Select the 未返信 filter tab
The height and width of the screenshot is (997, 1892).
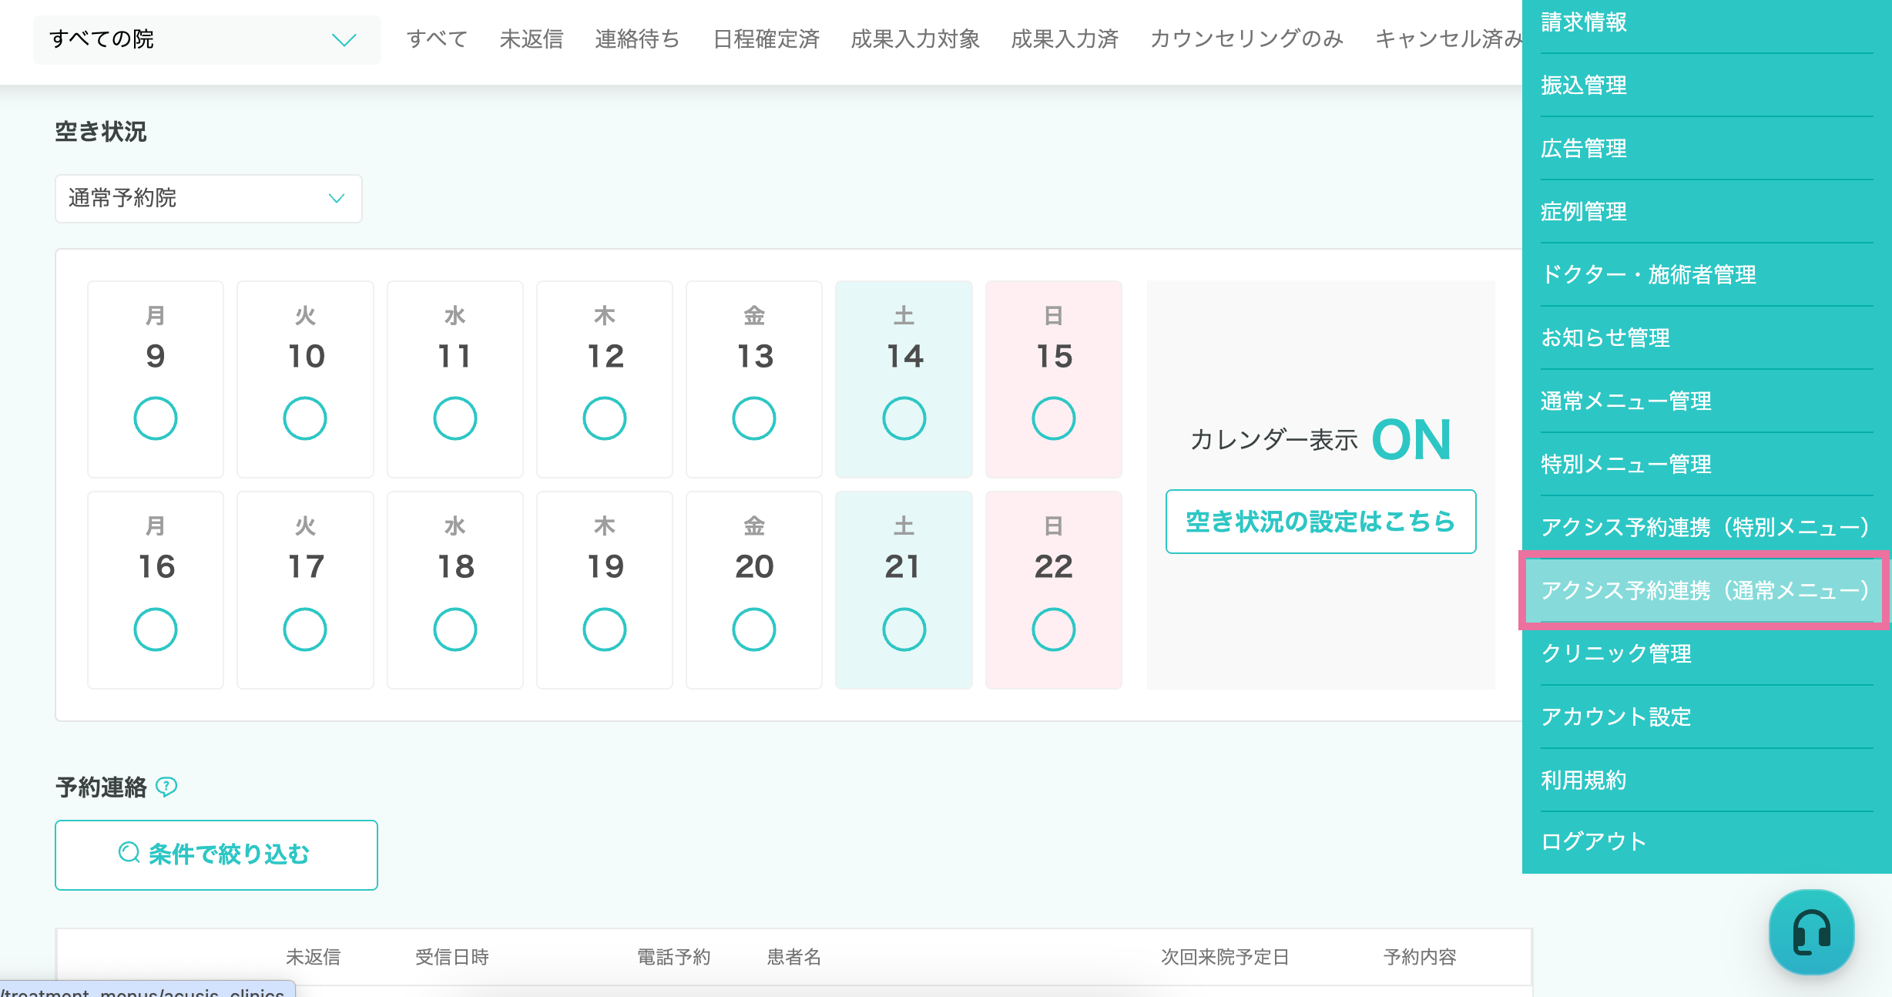click(x=532, y=39)
